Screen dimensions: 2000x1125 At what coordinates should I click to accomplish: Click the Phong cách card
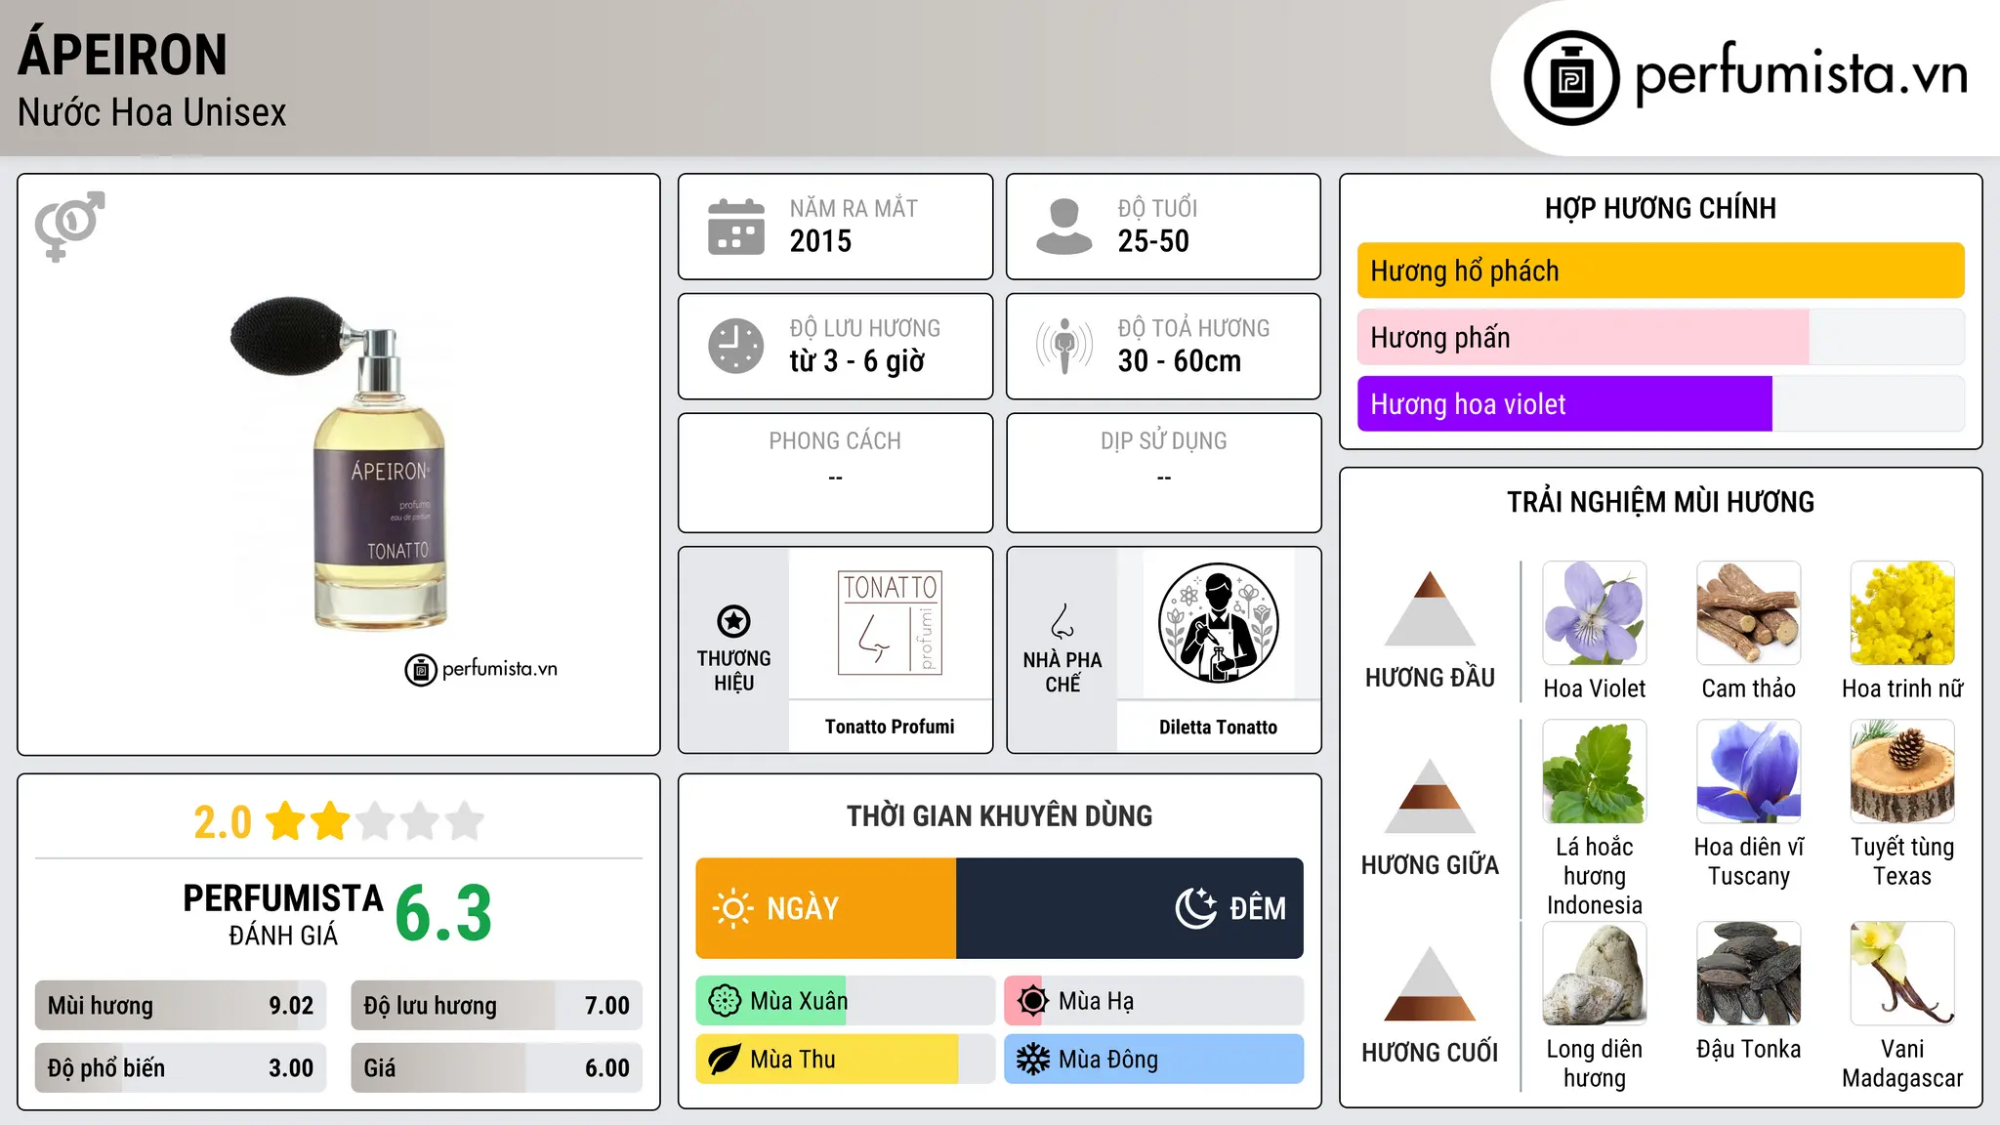(835, 473)
